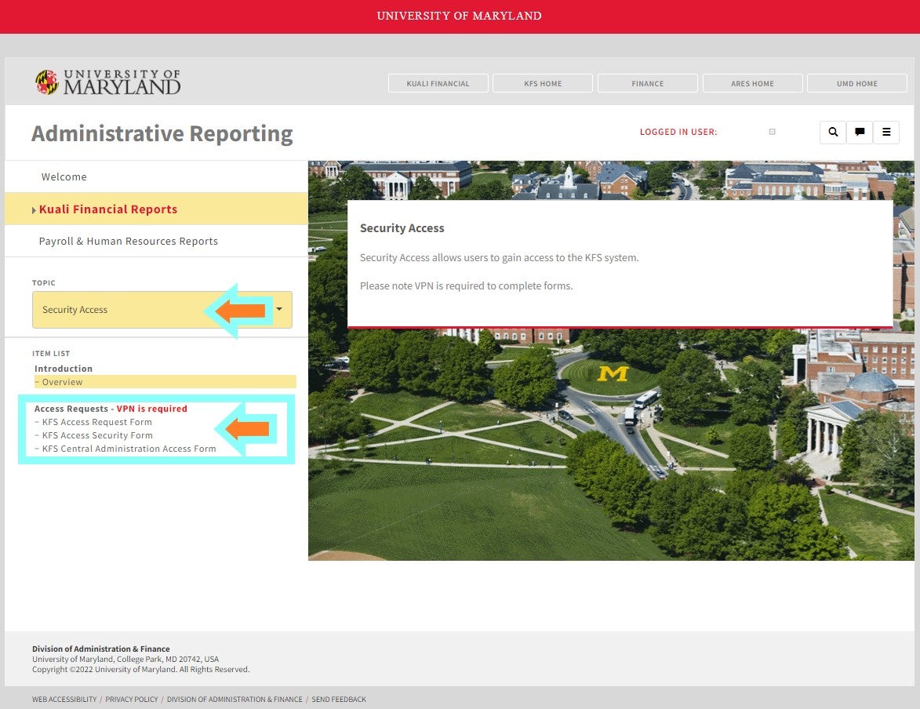Click the University of Maryland logo

107,82
